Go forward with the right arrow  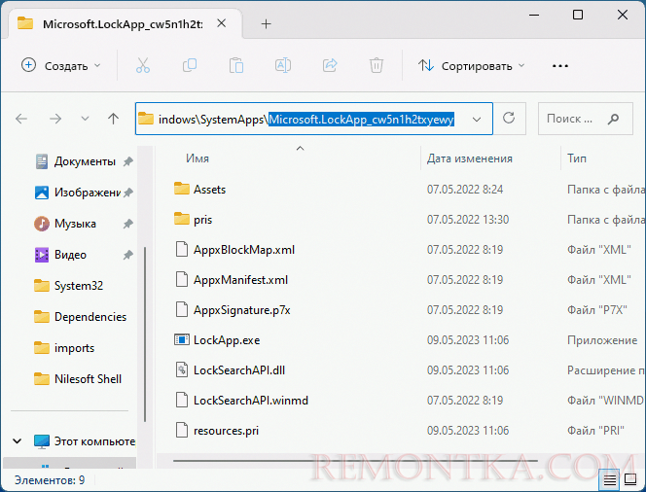pyautogui.click(x=55, y=119)
